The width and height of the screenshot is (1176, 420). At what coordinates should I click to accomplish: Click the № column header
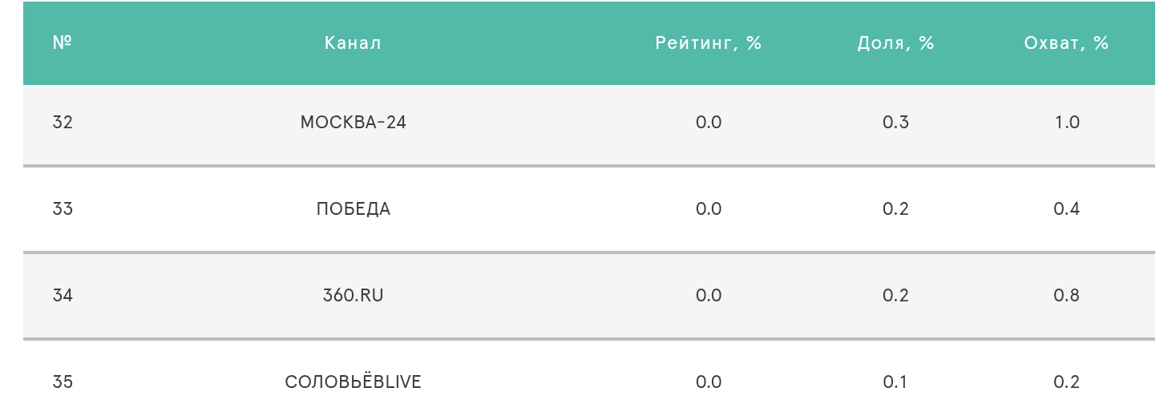pyautogui.click(x=62, y=42)
